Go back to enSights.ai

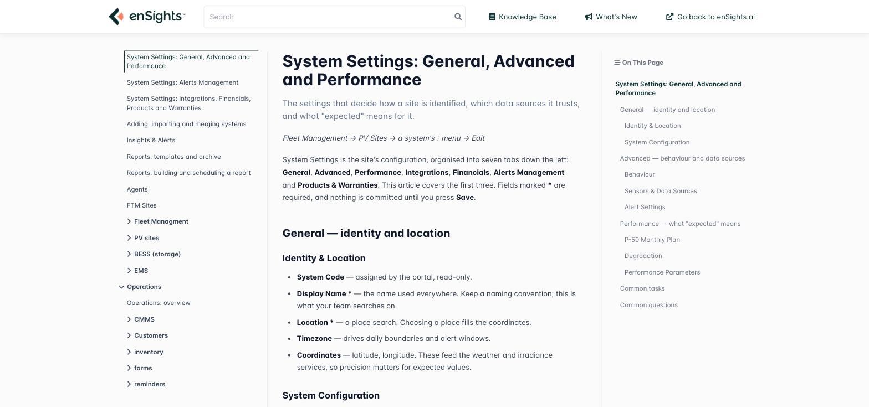[x=710, y=17]
